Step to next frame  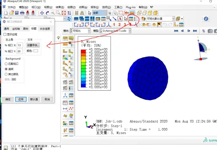click(x=189, y=31)
